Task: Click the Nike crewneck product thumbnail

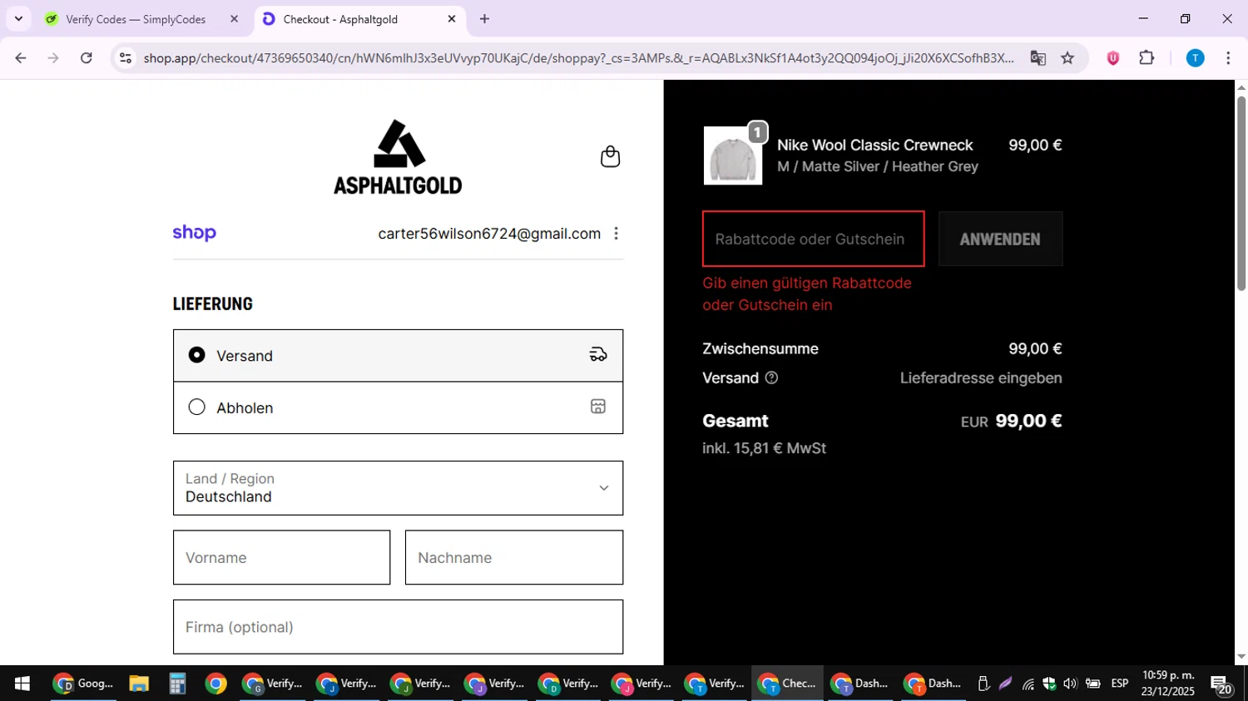Action: pos(733,156)
